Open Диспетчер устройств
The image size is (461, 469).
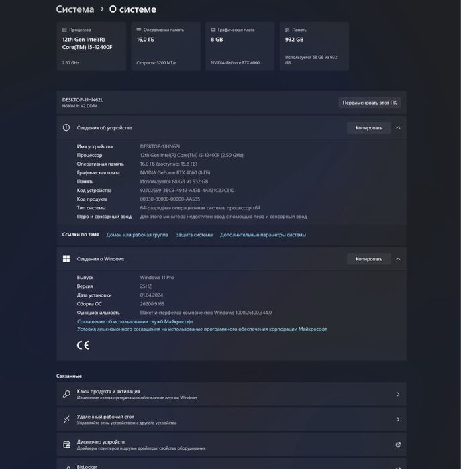coord(232,444)
